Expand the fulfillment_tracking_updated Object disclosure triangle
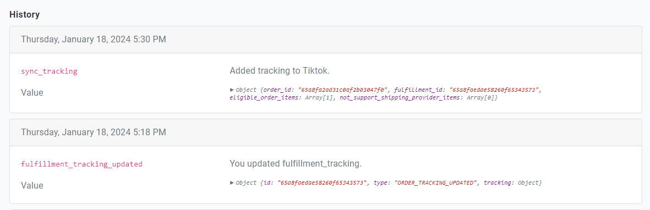 click(x=232, y=183)
